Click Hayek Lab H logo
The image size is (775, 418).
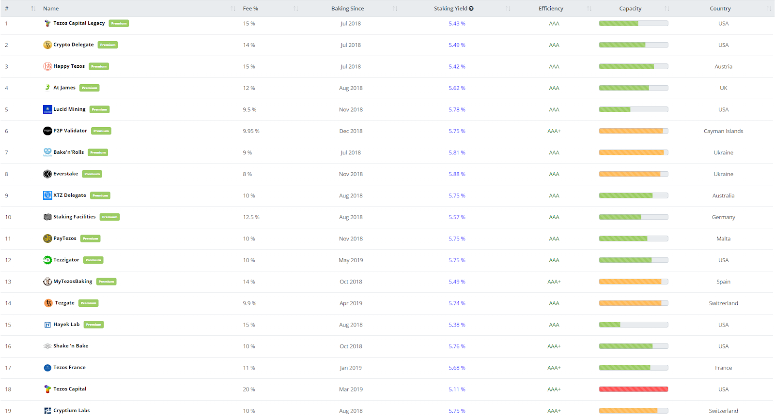click(47, 325)
